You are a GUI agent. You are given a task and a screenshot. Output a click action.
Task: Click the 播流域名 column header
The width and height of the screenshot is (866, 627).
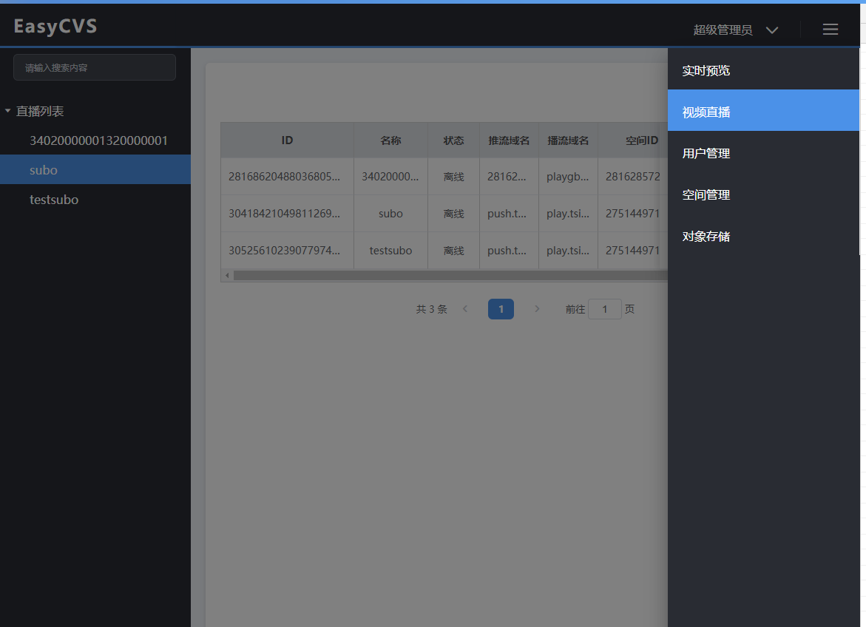(568, 140)
